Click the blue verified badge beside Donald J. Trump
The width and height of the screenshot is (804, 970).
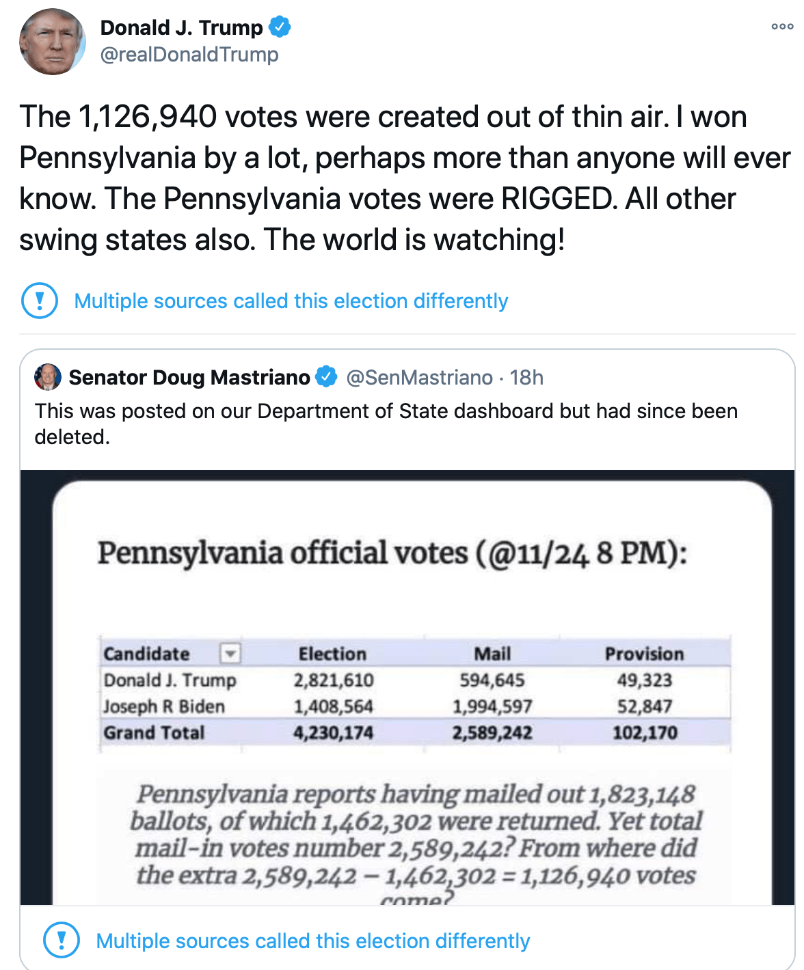(280, 27)
